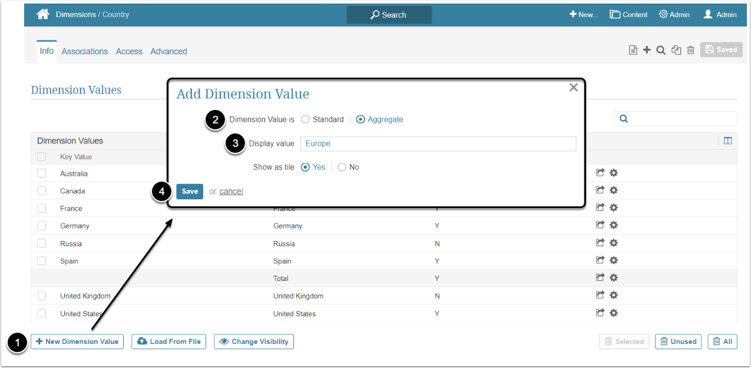Open the Admin gear menu
This screenshot has width=751, height=368.
tap(674, 15)
